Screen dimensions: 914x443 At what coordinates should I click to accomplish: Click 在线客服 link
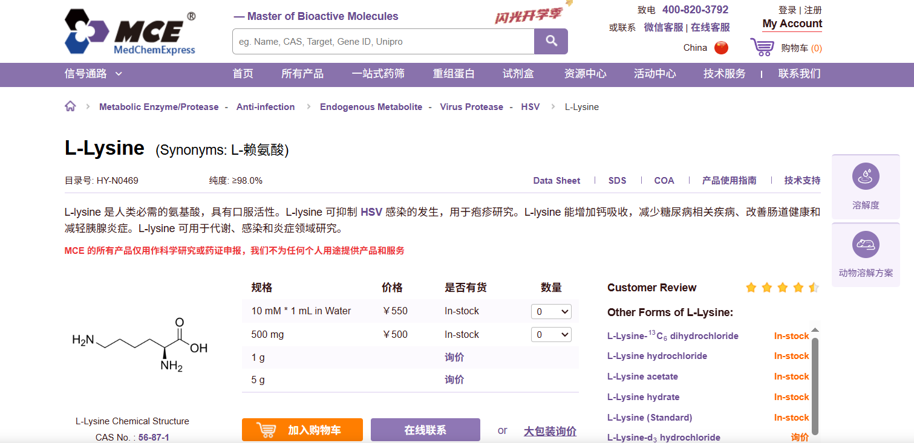tap(710, 27)
